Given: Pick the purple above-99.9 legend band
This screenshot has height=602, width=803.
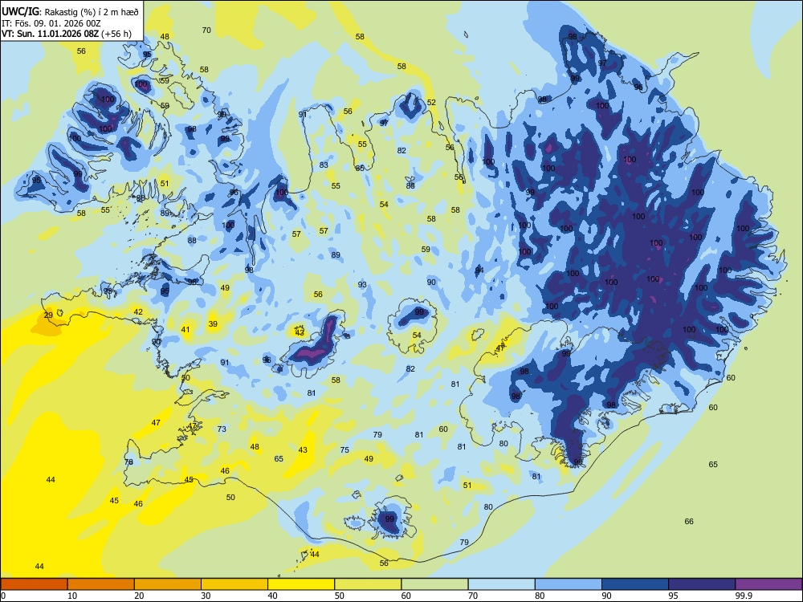Looking at the screenshot, I should (768, 584).
